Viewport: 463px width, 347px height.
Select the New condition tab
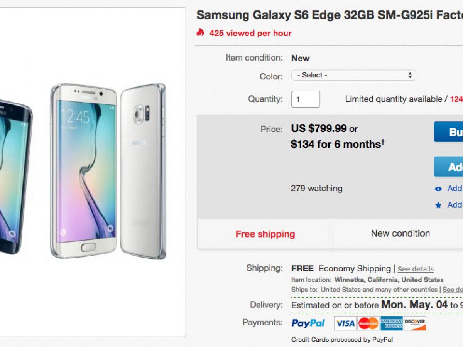(x=400, y=234)
